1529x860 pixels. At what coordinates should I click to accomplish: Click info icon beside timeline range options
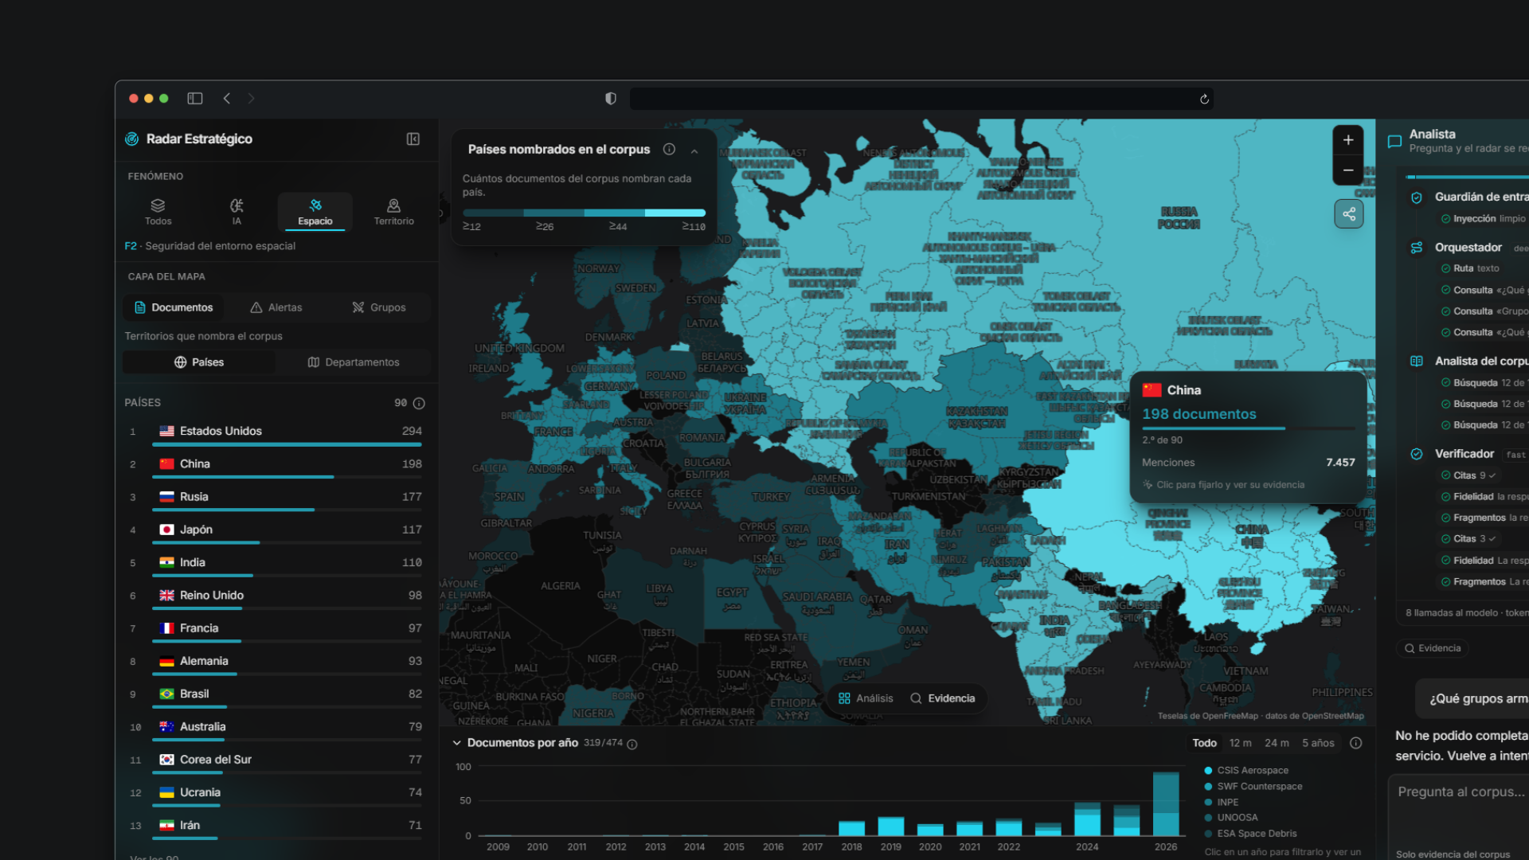pos(1356,743)
